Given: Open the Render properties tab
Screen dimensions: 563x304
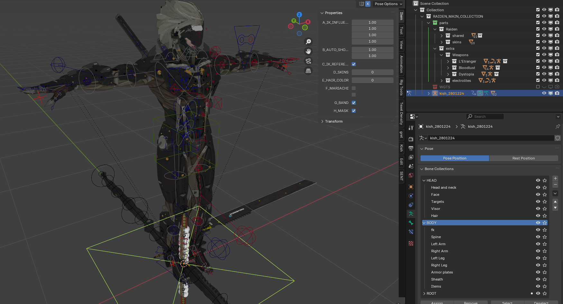Looking at the screenshot, I should pyautogui.click(x=411, y=139).
